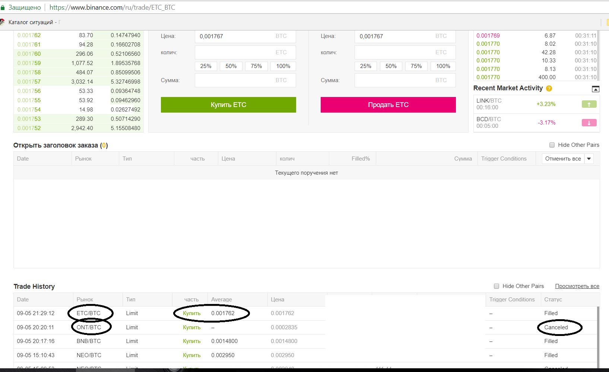
Task: Click the Купить ETC button
Action: coord(228,105)
